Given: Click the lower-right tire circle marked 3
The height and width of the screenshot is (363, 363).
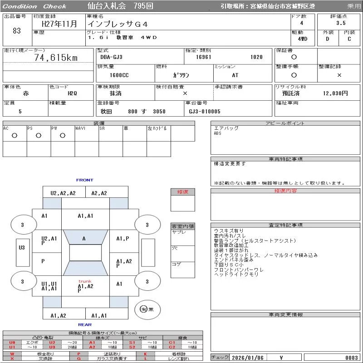Looking at the screenshot, I should [x=147, y=282].
